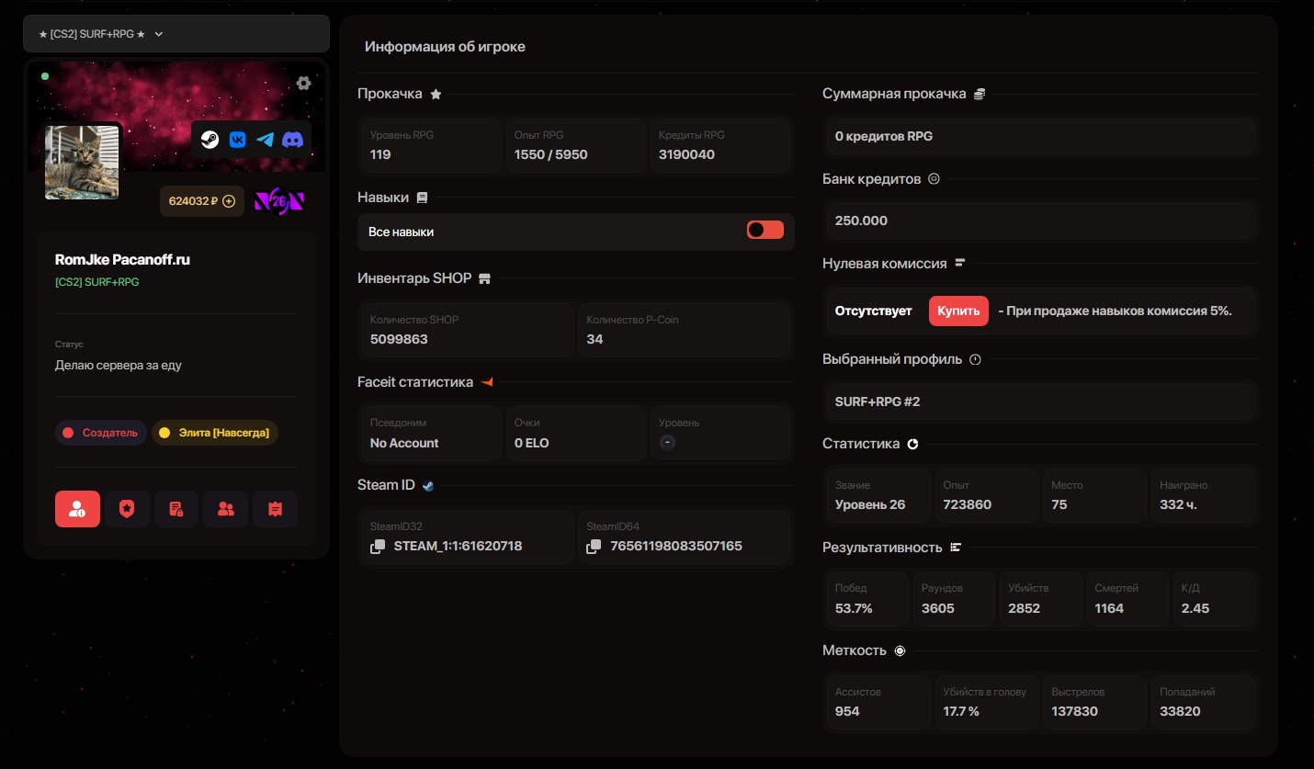This screenshot has width=1314, height=769.
Task: Switch to the two-people friends tab
Action: click(225, 509)
